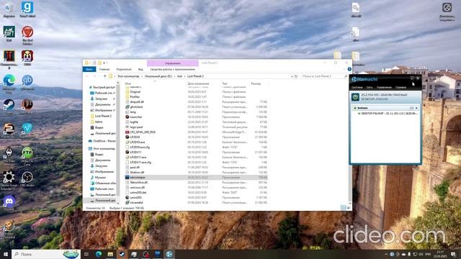The height and width of the screenshot is (259, 461).
Task: Click the Управление contextual tab header
Action: pos(173,63)
